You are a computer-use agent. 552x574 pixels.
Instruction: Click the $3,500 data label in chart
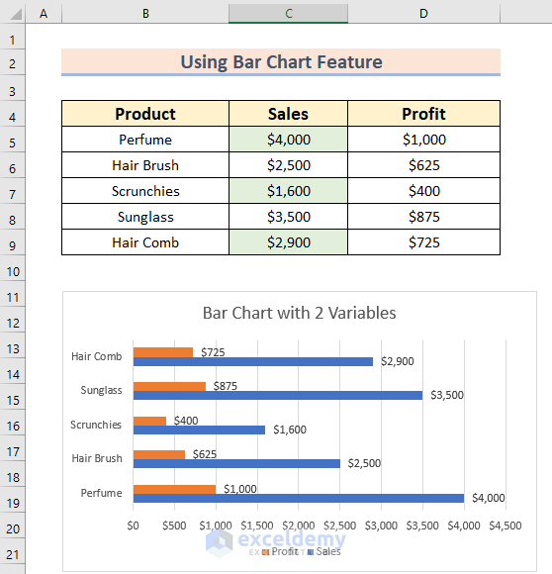[447, 395]
